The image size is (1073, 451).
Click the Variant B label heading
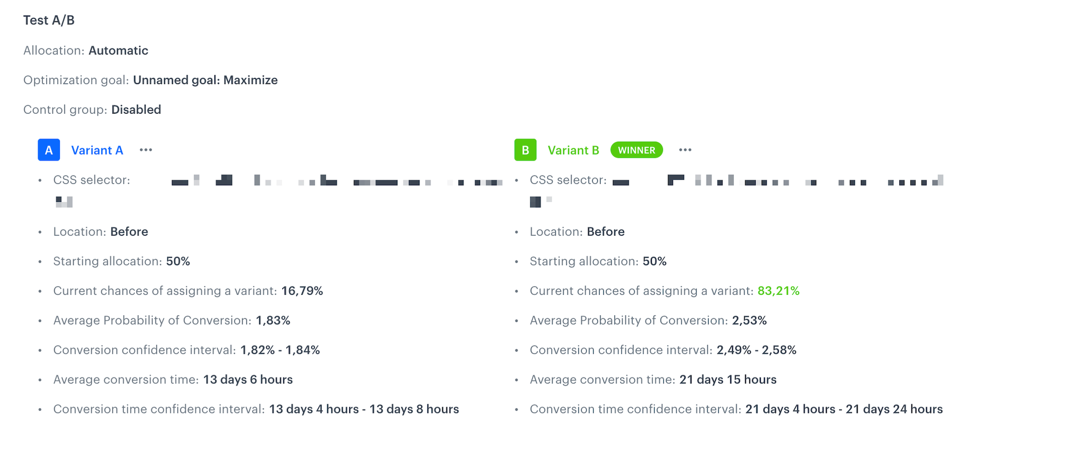click(574, 150)
